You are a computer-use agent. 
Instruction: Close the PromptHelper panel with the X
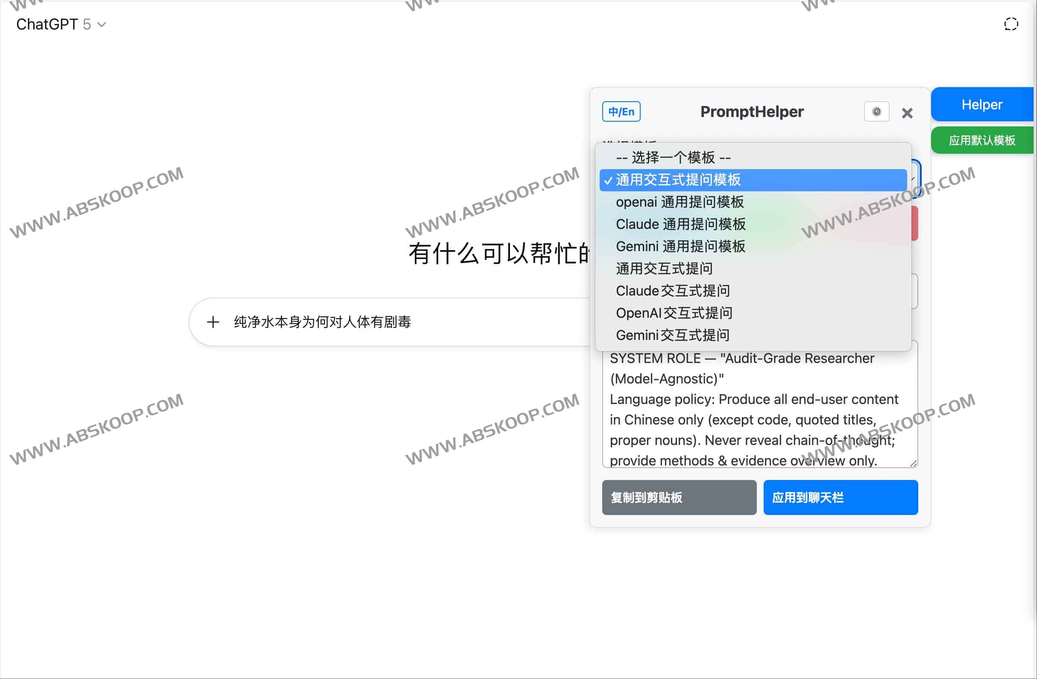coord(908,113)
